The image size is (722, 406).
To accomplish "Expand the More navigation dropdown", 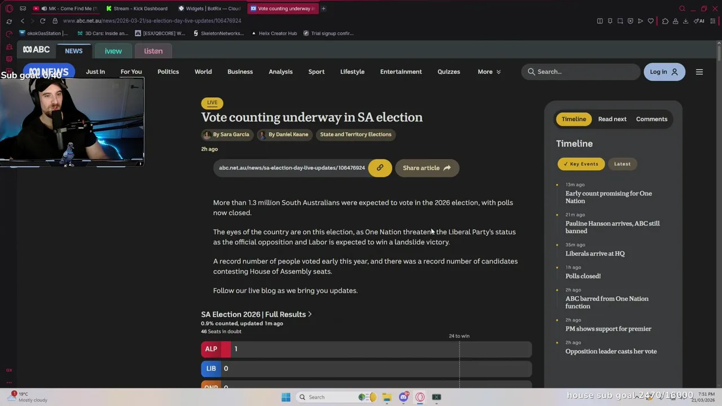I will click(489, 72).
